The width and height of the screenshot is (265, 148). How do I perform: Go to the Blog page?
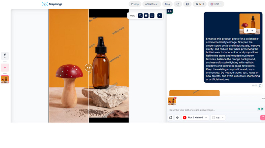(x=167, y=4)
